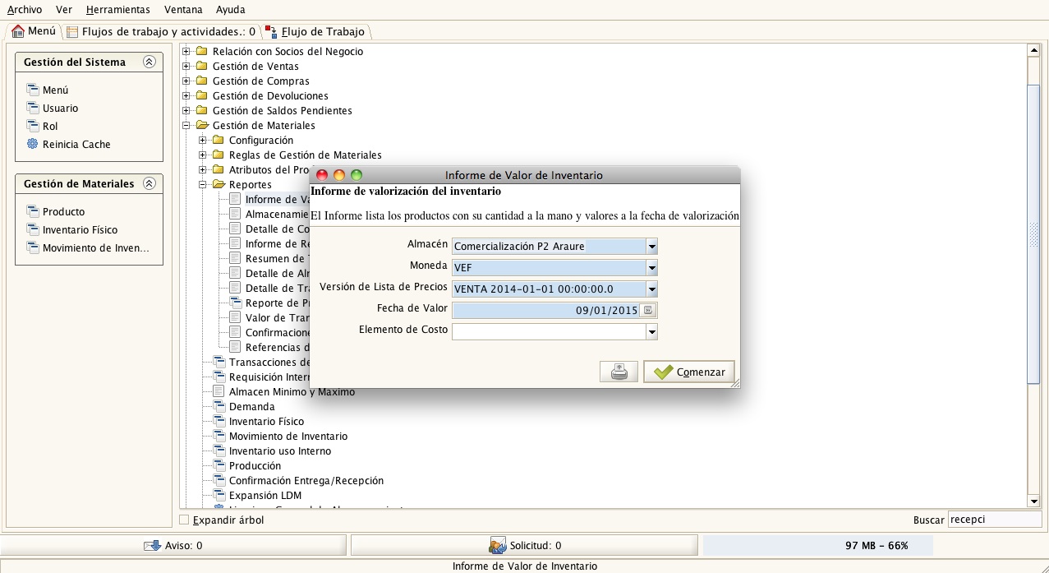Expand Relación con Socios del Negocio node
The width and height of the screenshot is (1049, 573).
pos(186,51)
